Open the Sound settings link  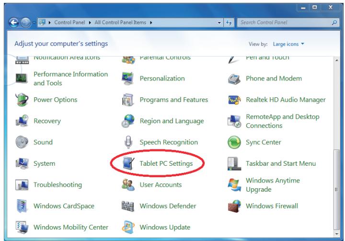coord(43,142)
